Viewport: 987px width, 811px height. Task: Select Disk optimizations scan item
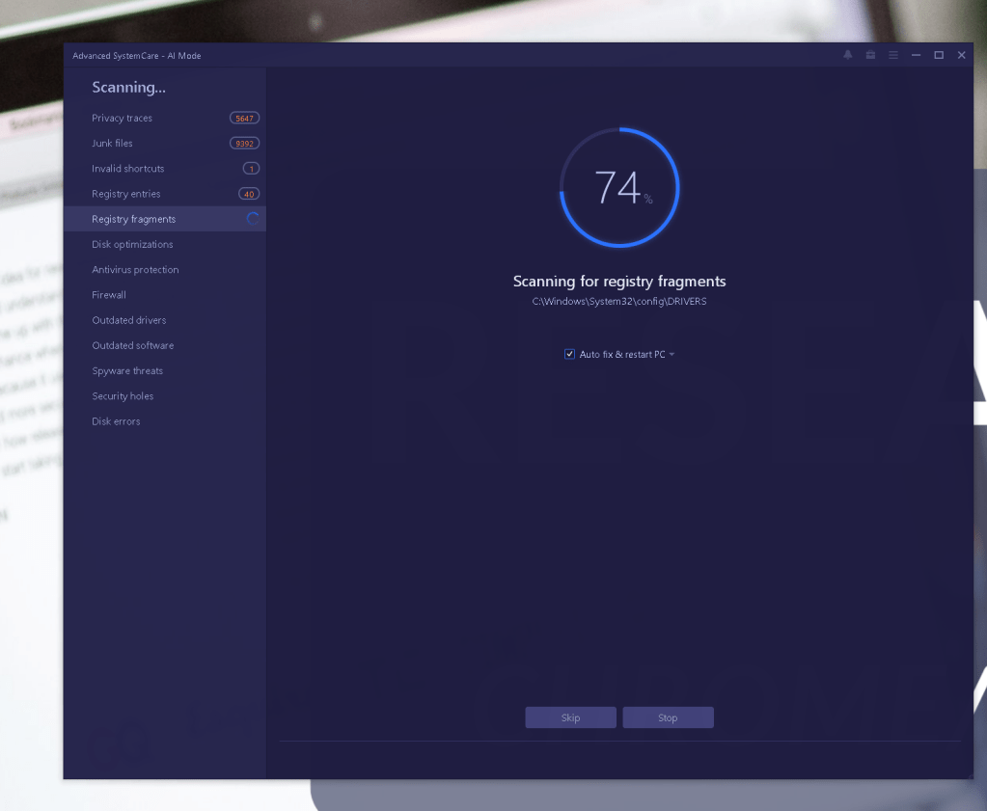[x=165, y=244]
